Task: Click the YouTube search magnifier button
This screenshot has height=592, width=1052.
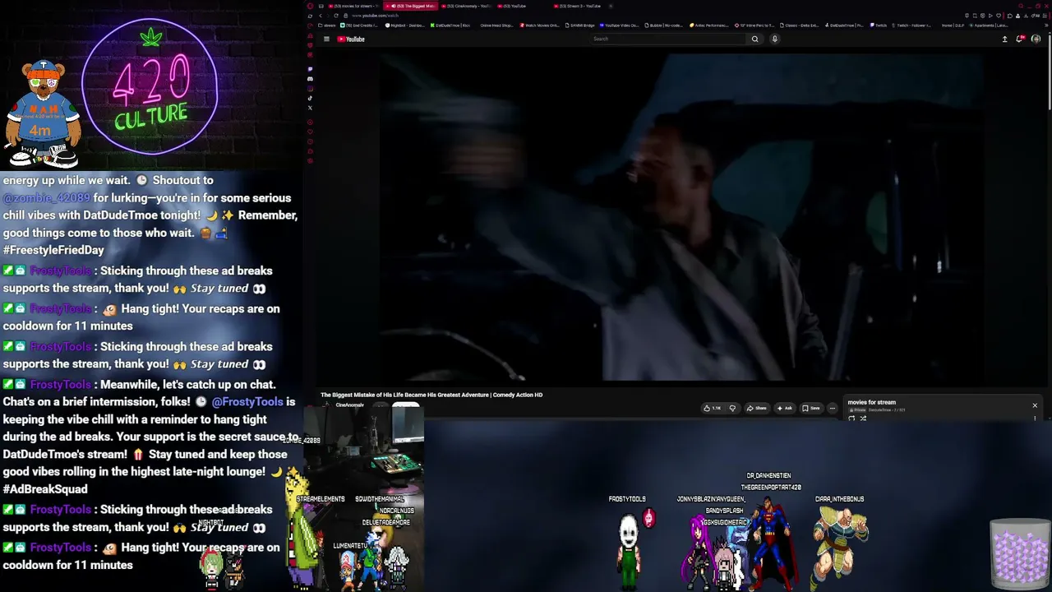Action: [754, 39]
